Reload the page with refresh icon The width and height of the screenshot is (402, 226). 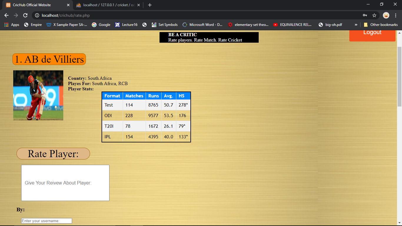pyautogui.click(x=25, y=15)
